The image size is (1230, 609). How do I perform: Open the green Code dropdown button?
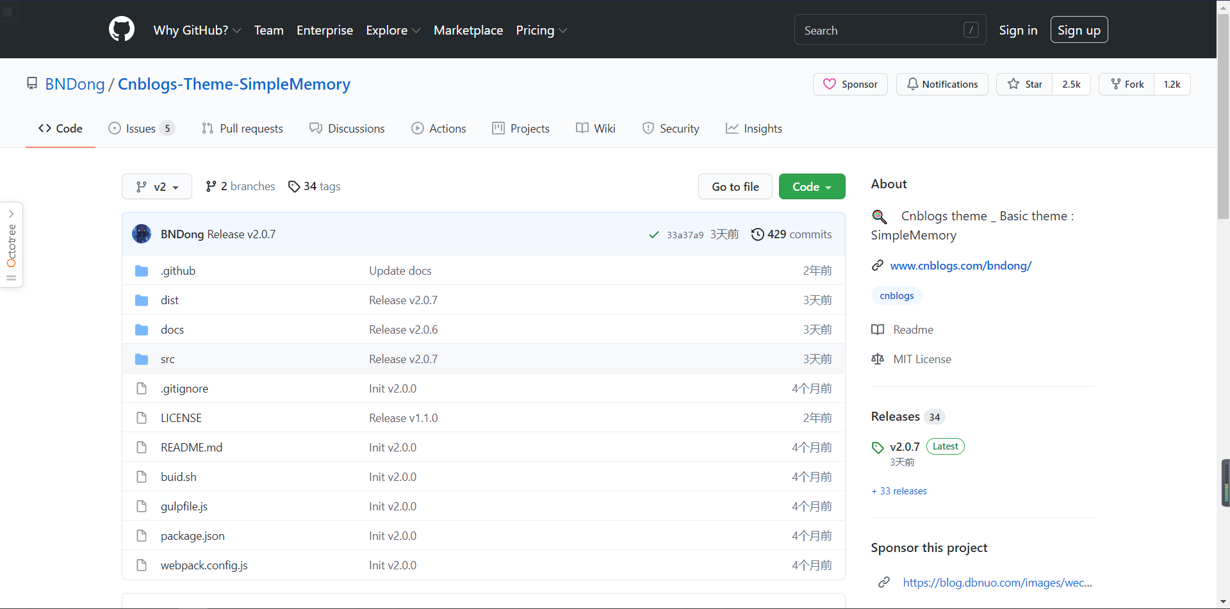click(x=812, y=186)
